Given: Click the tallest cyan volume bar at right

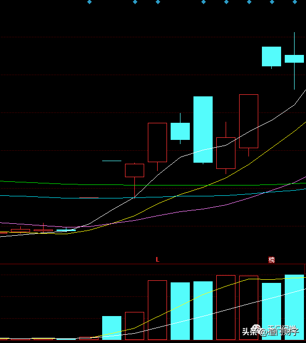Looking at the screenshot, I should tap(294, 307).
